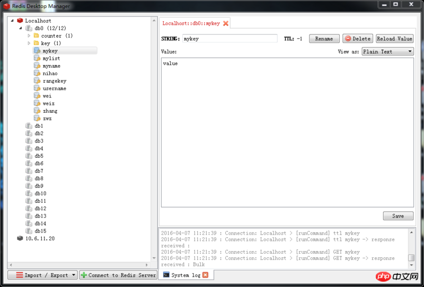This screenshot has height=287, width=424.
Task: Select the weiz key in the tree
Action: [x=49, y=103]
